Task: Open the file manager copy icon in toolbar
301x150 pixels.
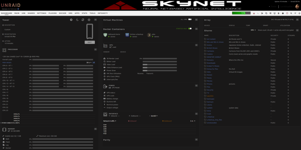Action: [x=266, y=13]
